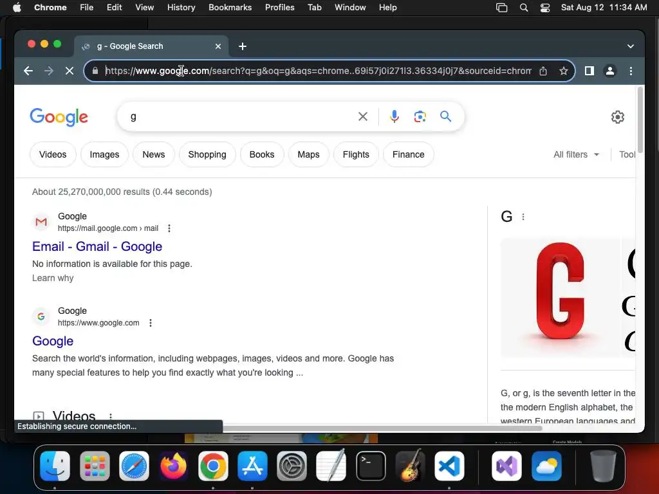Image resolution: width=659 pixels, height=494 pixels.
Task: Open Control Center in menu bar
Action: point(544,8)
